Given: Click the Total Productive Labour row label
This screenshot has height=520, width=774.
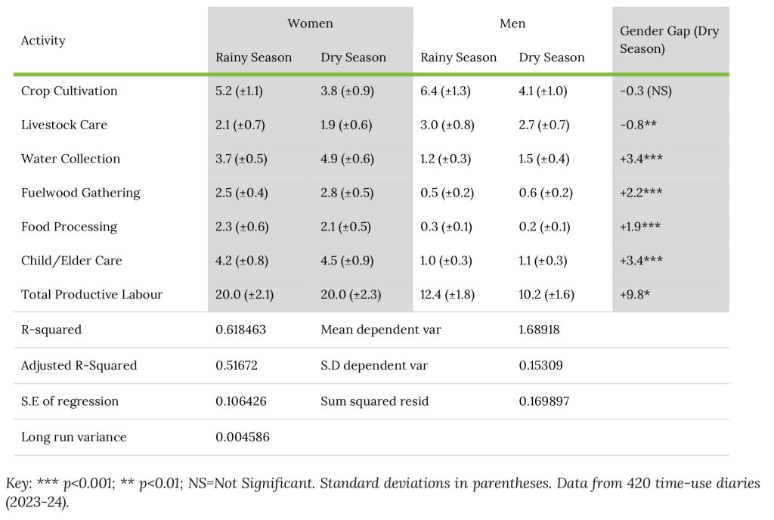Looking at the screenshot, I should pyautogui.click(x=91, y=295).
